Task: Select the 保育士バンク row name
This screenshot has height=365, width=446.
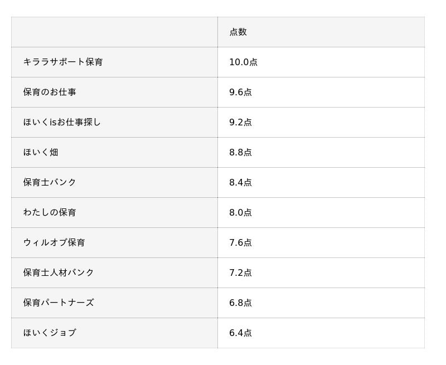Action: (50, 183)
